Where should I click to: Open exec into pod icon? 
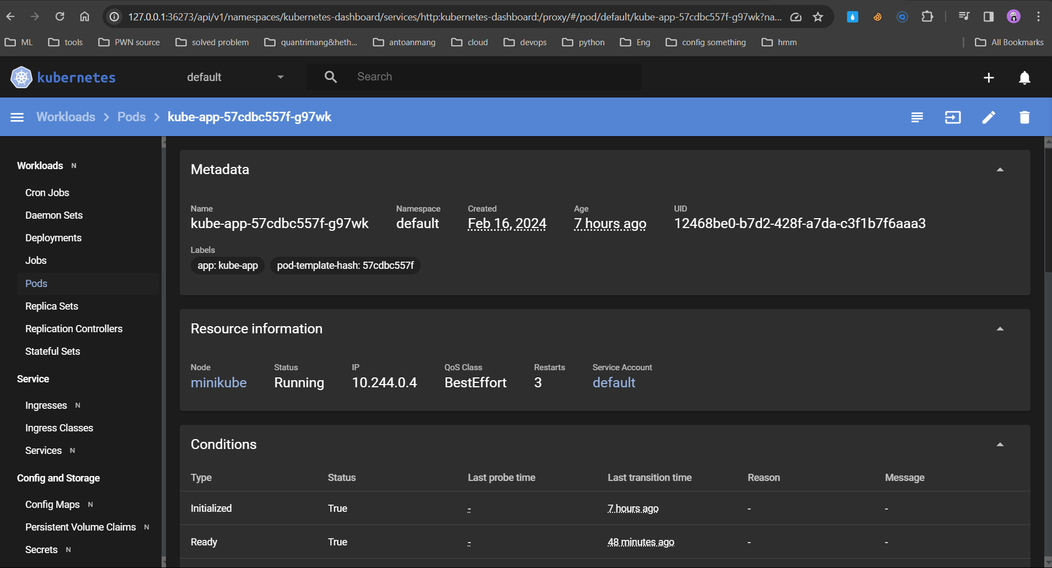pos(953,117)
